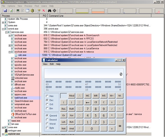Click the PID column header

[x=44, y=16]
